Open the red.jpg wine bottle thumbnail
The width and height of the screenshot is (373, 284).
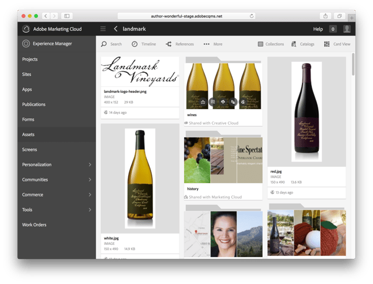pyautogui.click(x=307, y=111)
